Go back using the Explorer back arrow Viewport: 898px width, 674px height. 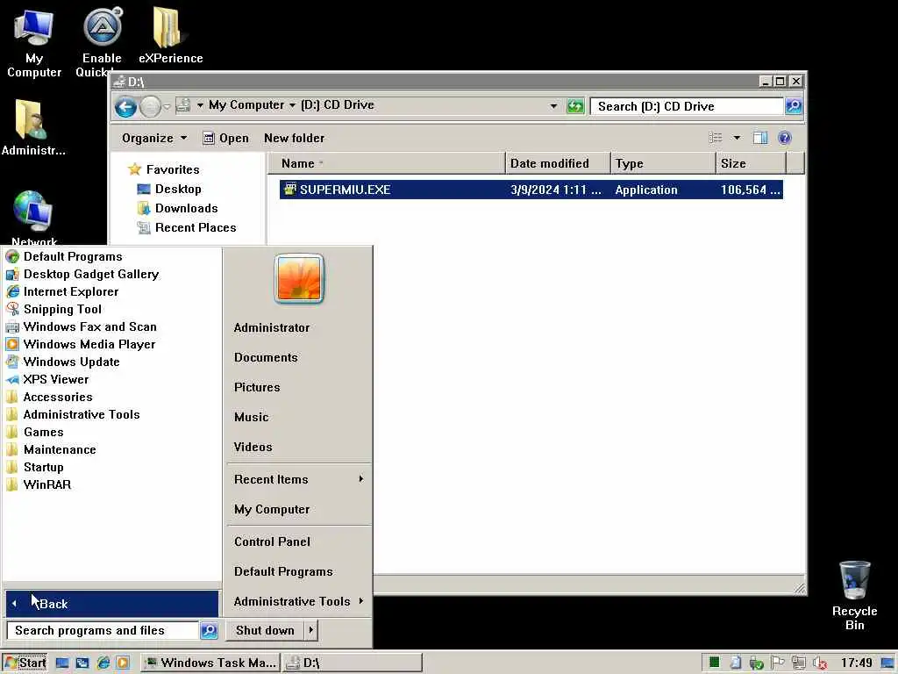[125, 106]
